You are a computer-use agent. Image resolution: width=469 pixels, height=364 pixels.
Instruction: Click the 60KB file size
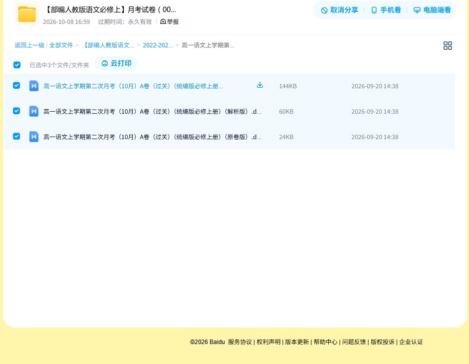click(286, 112)
